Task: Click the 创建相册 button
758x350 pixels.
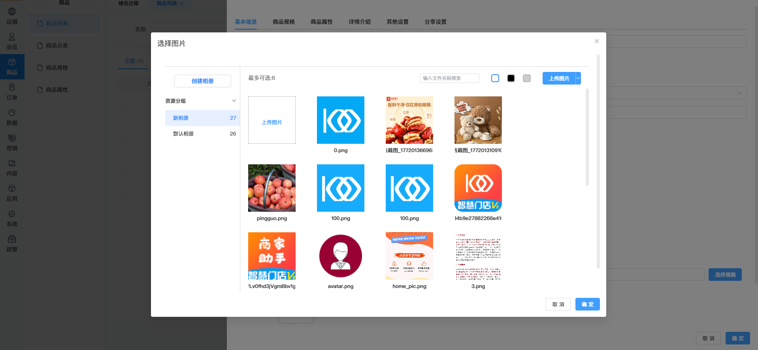Action: click(x=203, y=81)
